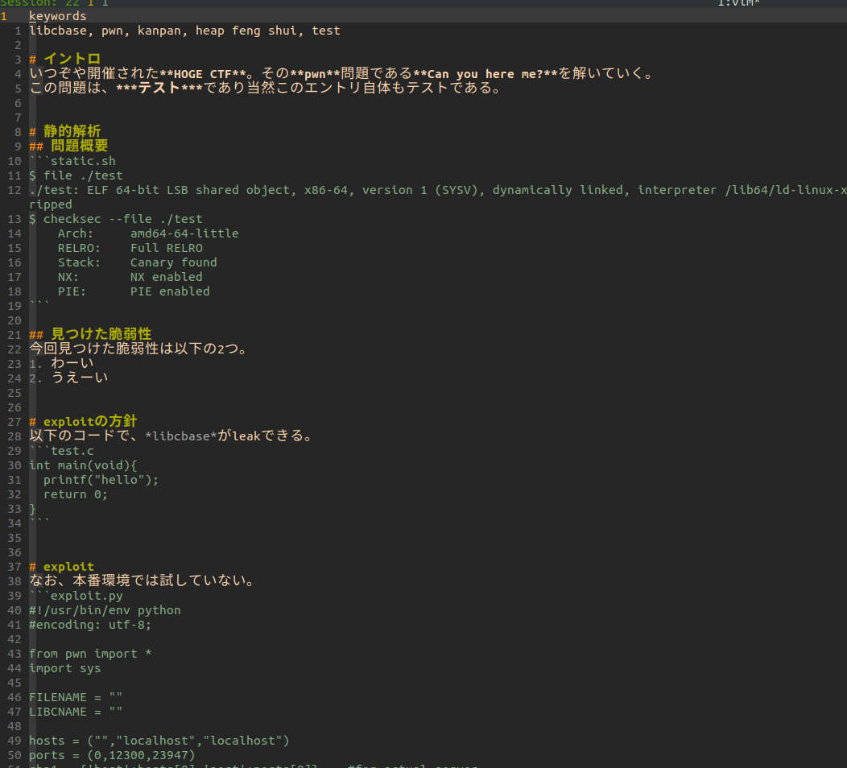
Task: Click the italic text '*libcbase*'
Action: 181,436
